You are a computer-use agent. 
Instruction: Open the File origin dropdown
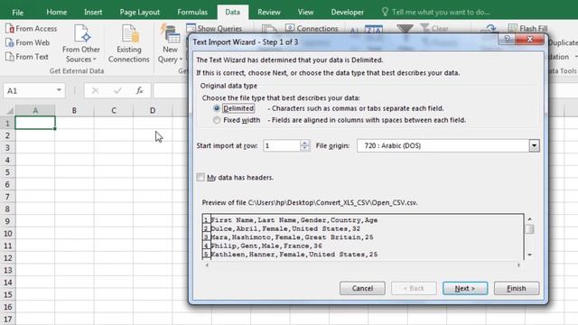pyautogui.click(x=534, y=146)
